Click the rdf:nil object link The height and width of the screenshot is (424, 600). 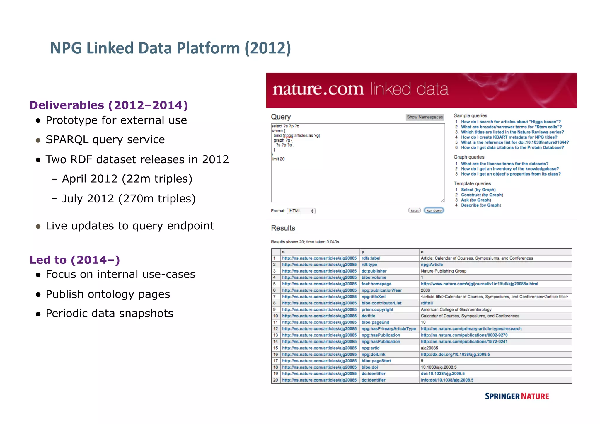coord(427,303)
